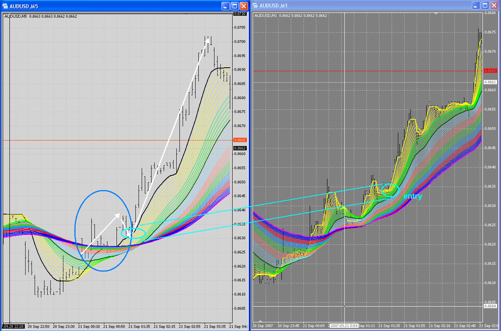Click the 0.8650 price in M1 scale
The height and width of the screenshot is (331, 501).
click(x=490, y=129)
